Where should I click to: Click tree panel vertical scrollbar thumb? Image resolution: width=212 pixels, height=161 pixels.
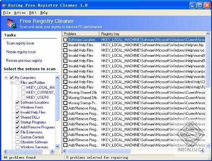(x=57, y=100)
